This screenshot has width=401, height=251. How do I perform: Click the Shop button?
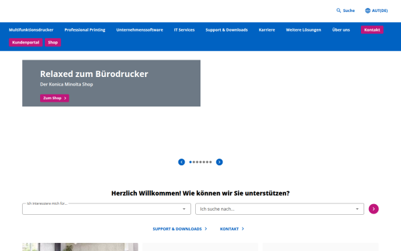click(53, 43)
